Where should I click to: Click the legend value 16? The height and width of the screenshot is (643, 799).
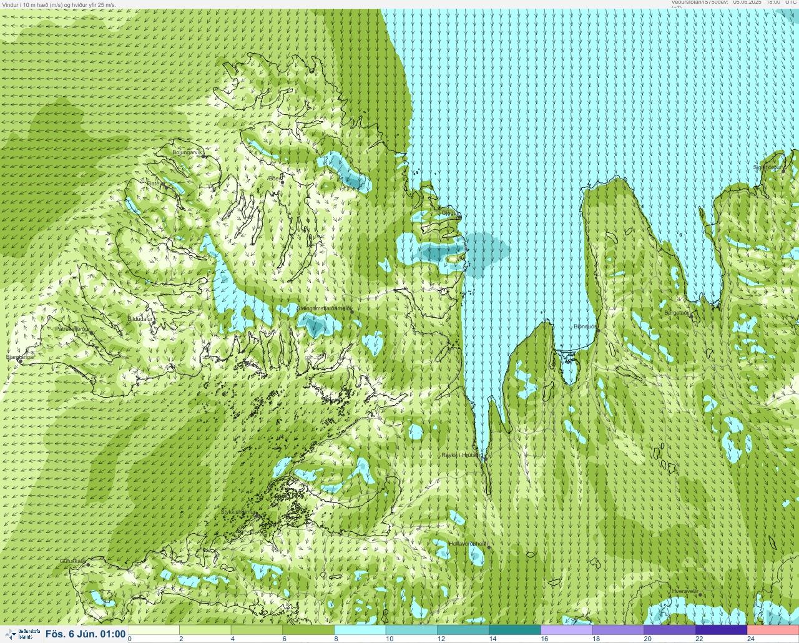coord(544,639)
